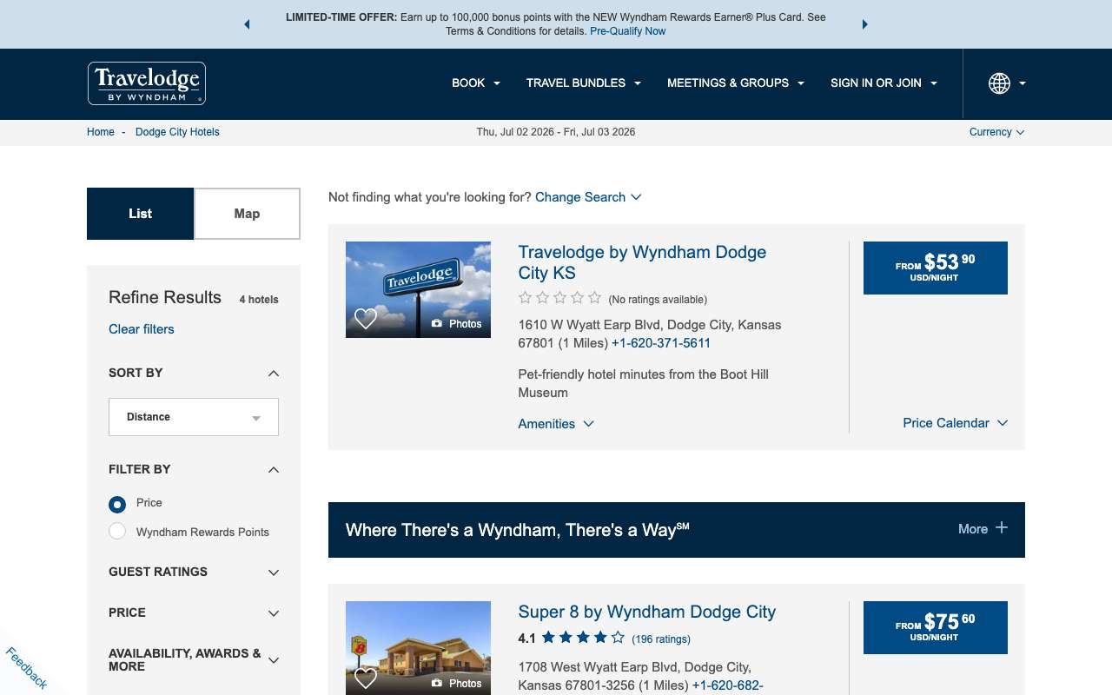The image size is (1112, 695).
Task: Click 'Where There's a Wyndham' banner title
Action: (517, 530)
